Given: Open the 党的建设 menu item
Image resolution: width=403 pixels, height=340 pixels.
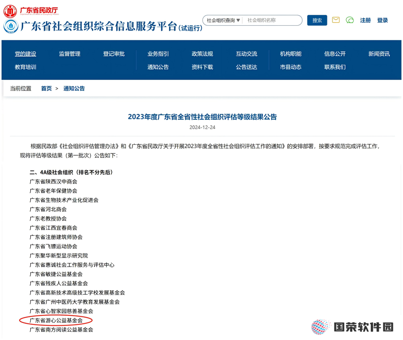Looking at the screenshot, I should 26,54.
